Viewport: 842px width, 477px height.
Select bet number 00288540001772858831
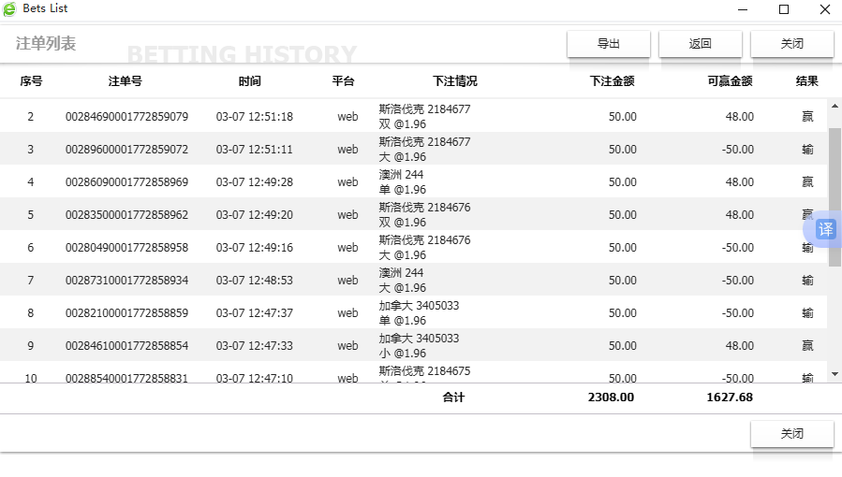(126, 378)
